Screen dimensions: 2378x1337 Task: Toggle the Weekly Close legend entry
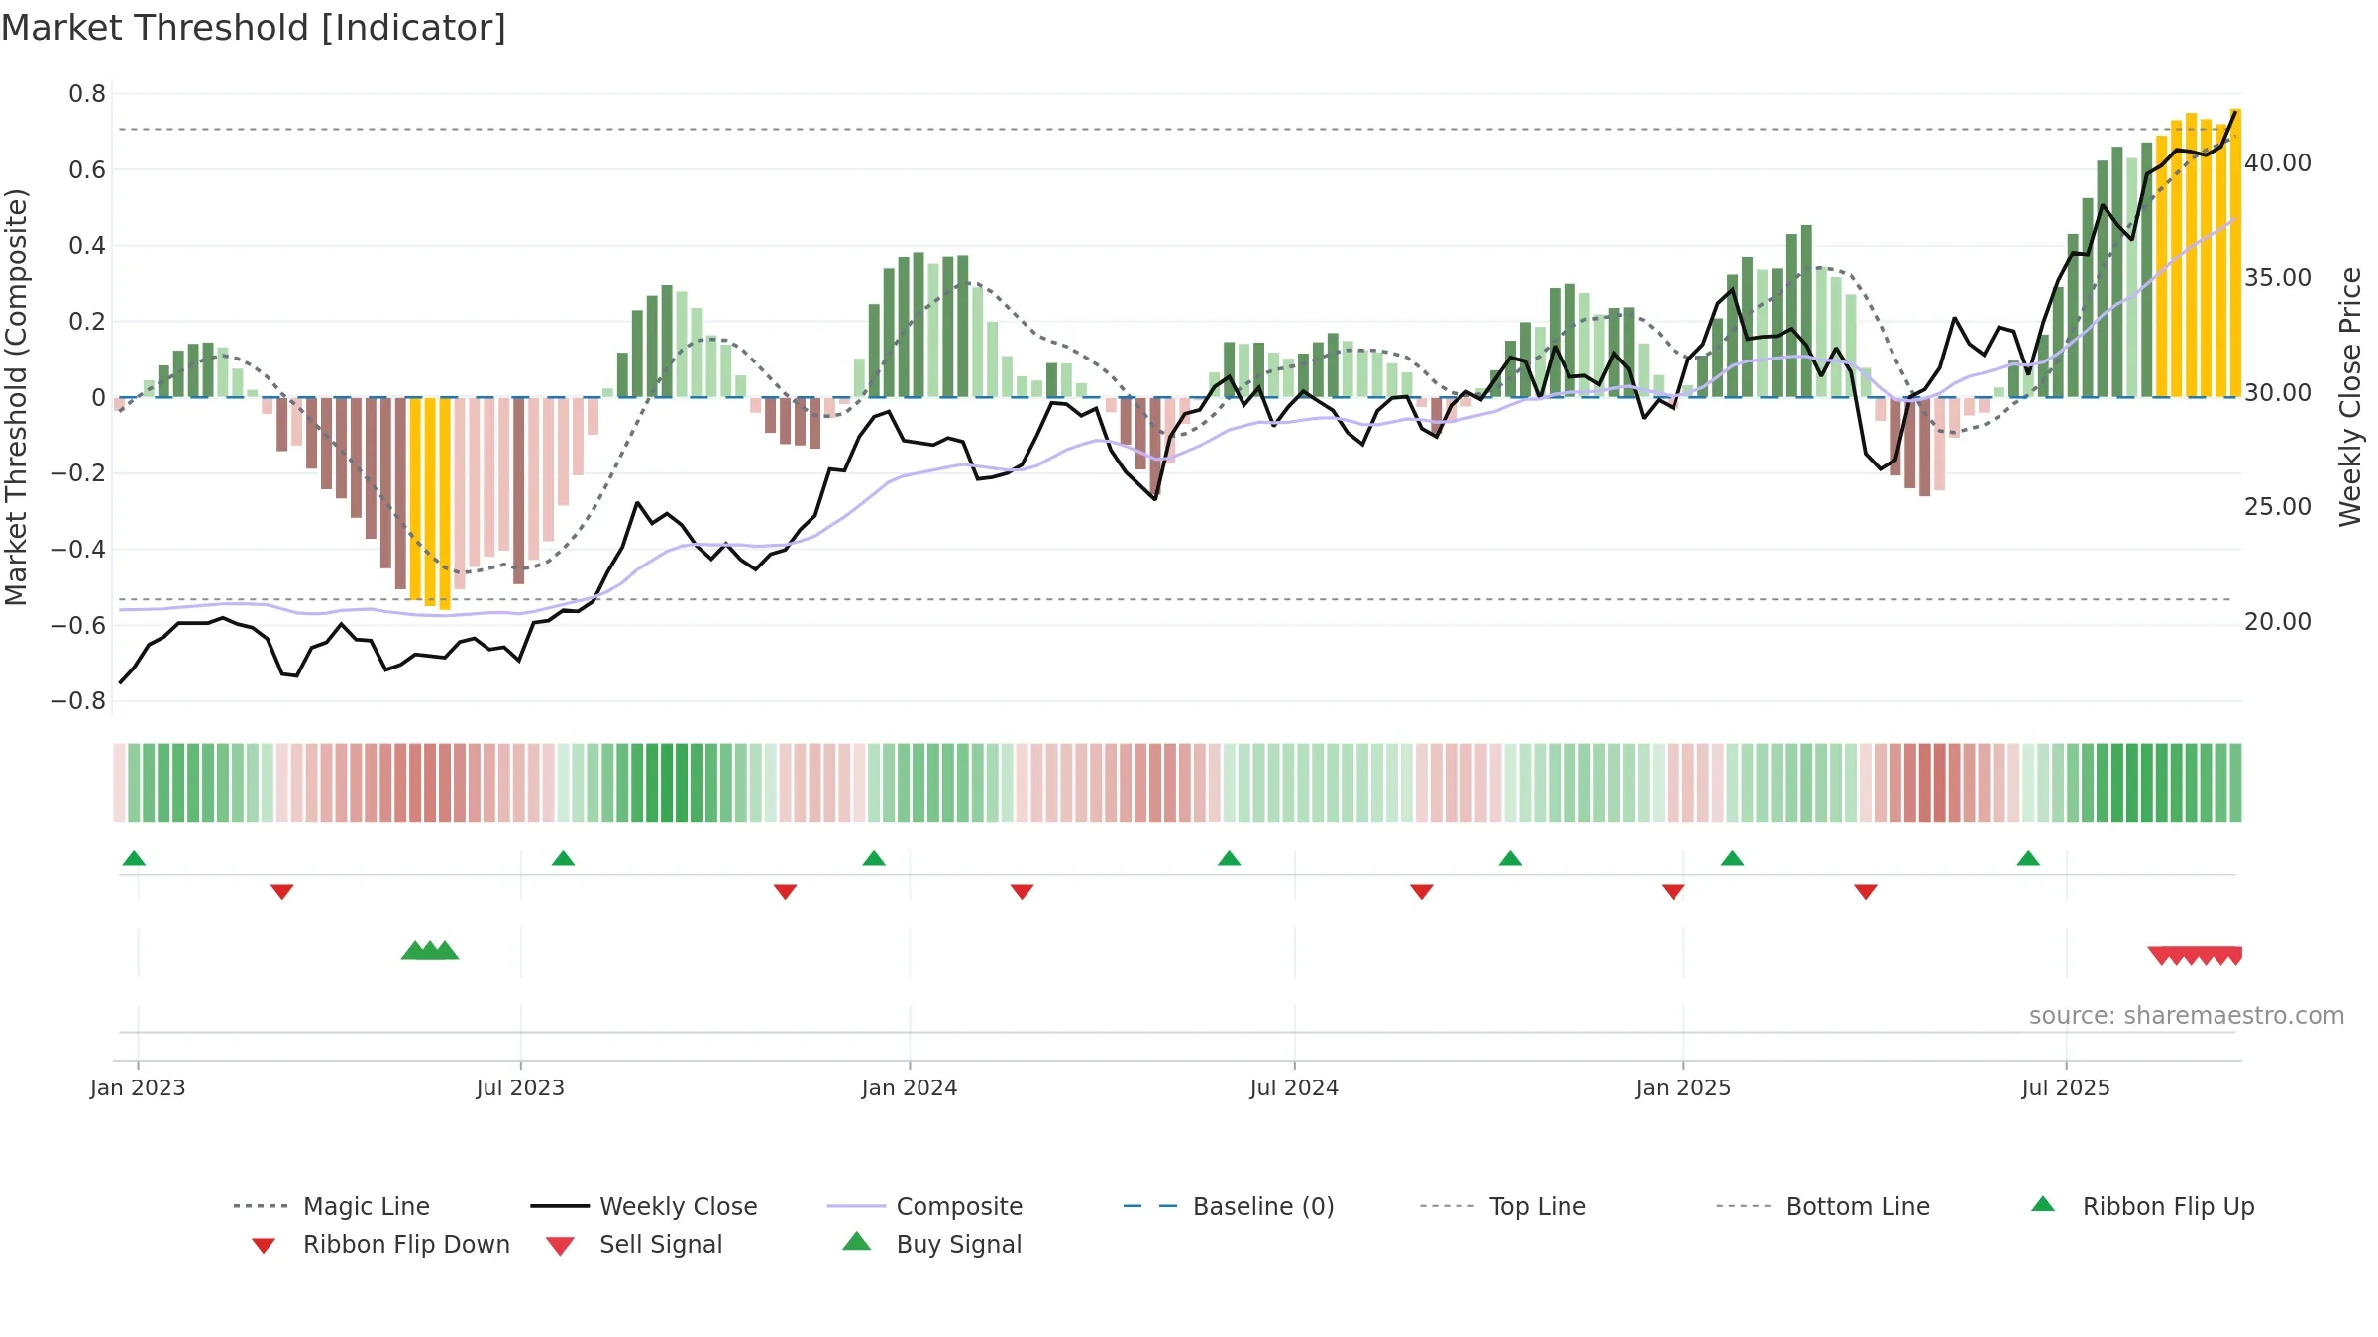(644, 1206)
